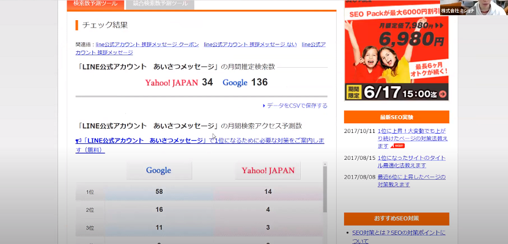Open SEO Pack discount banner ad
Image resolution: width=508 pixels, height=244 pixels.
[397, 51]
